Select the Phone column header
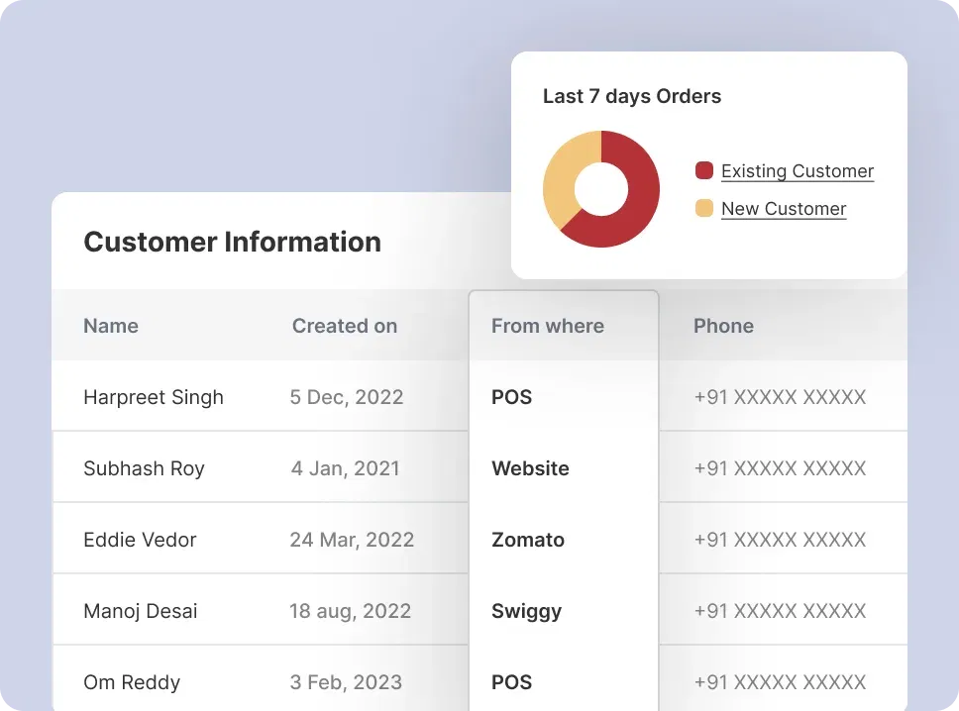Viewport: 959px width, 711px height. click(723, 326)
